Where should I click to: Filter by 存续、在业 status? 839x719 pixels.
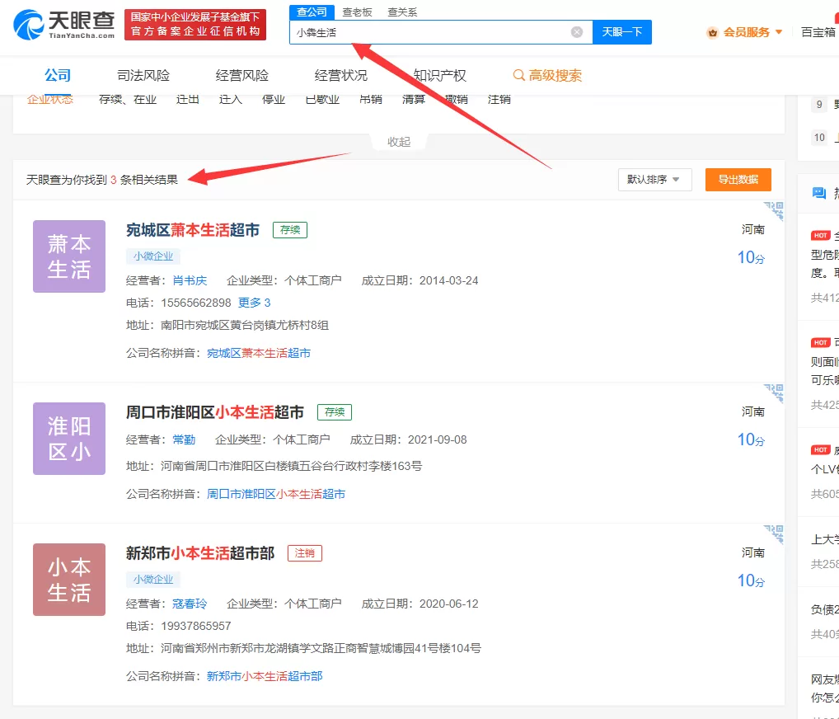tap(128, 99)
